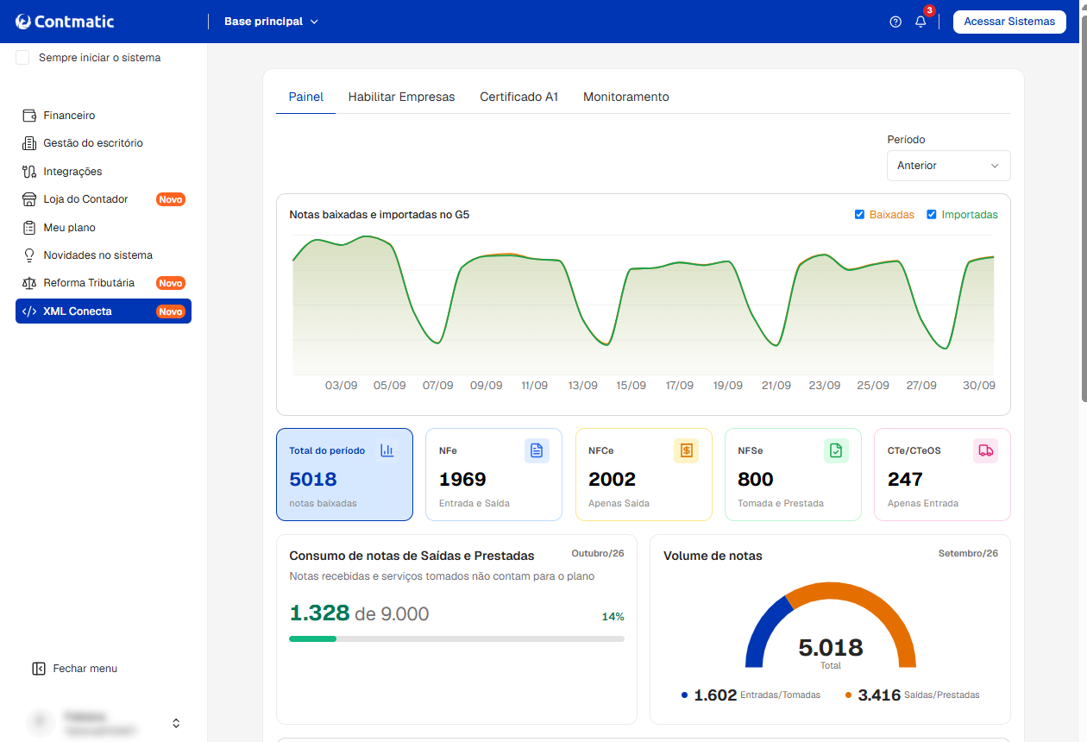Select the CTe/CTeOS 247 card
1087x742 pixels.
[x=942, y=475]
